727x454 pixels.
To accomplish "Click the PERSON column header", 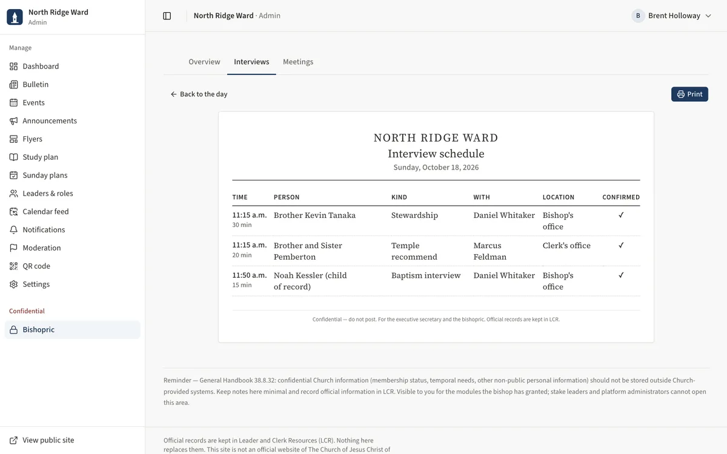I will [x=287, y=197].
